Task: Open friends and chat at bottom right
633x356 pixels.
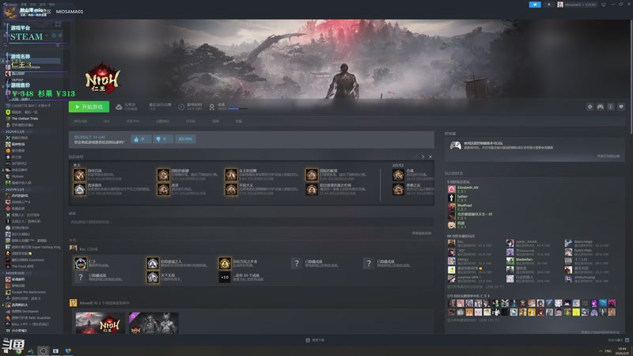Action: pos(618,340)
